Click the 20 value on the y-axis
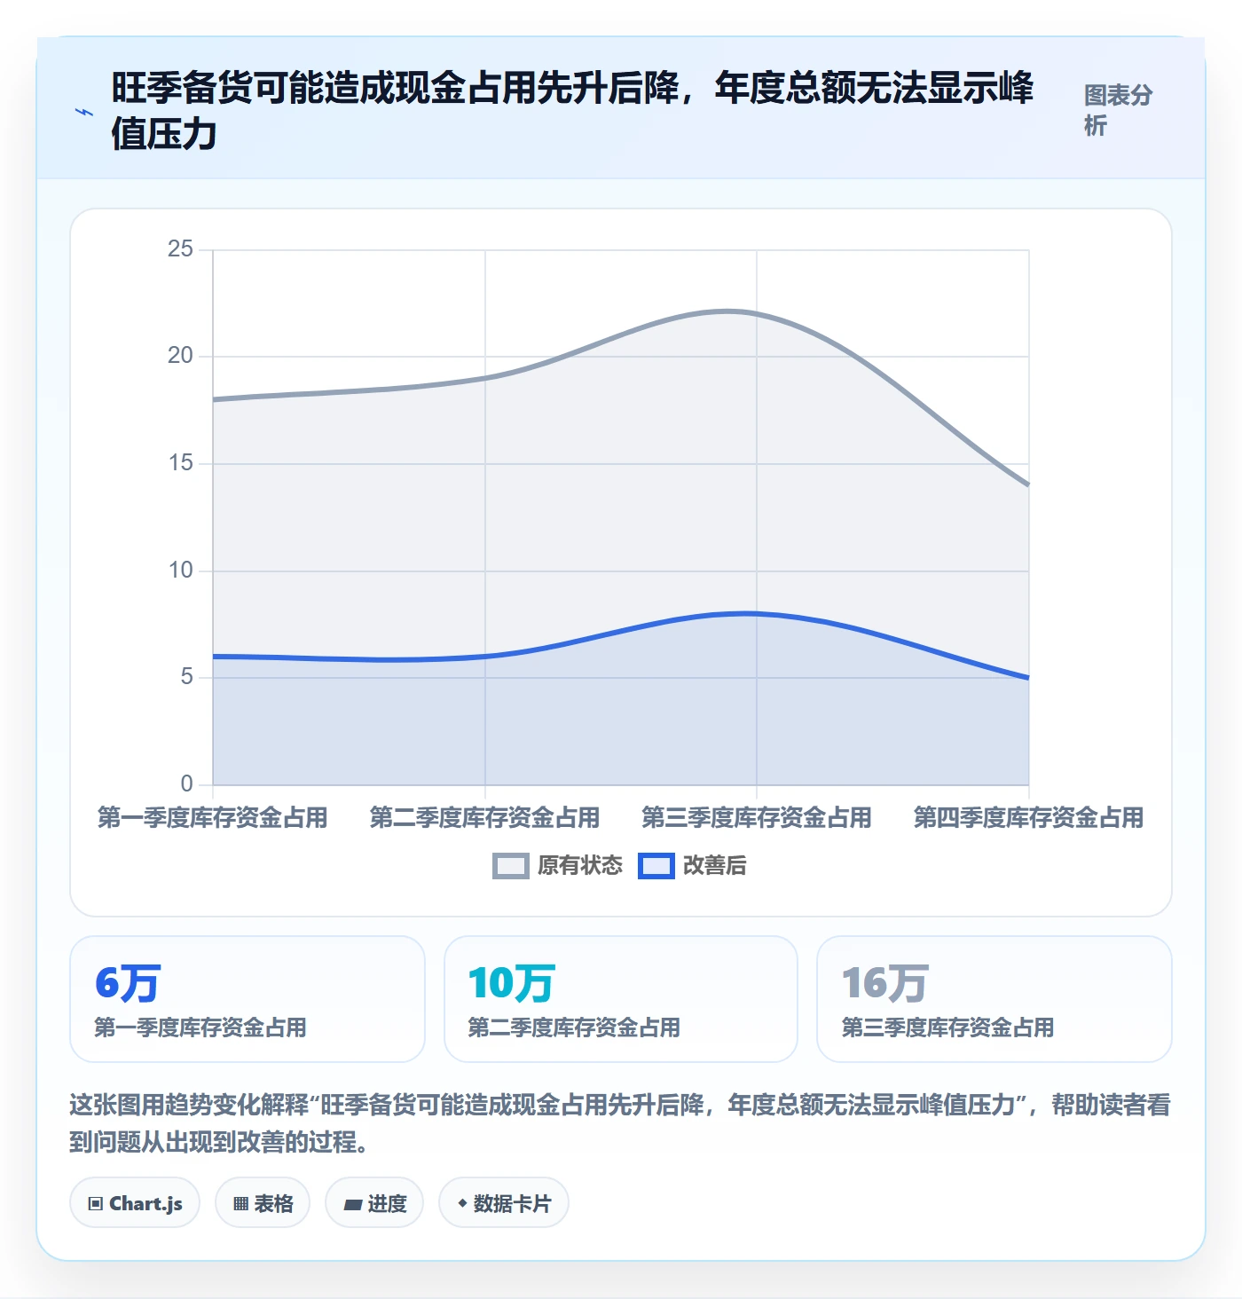The height and width of the screenshot is (1299, 1242). pos(180,356)
